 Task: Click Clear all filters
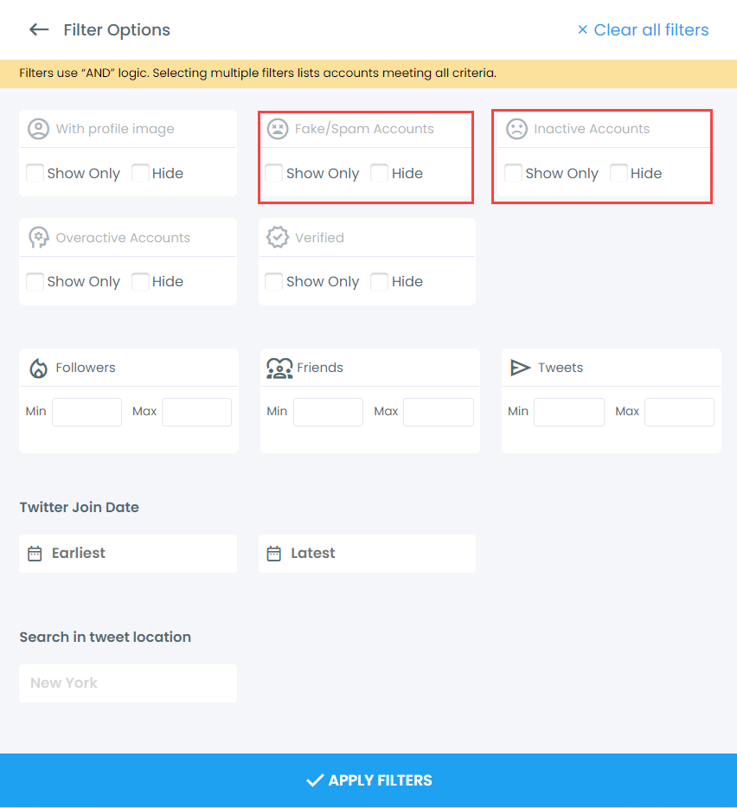coord(643,29)
